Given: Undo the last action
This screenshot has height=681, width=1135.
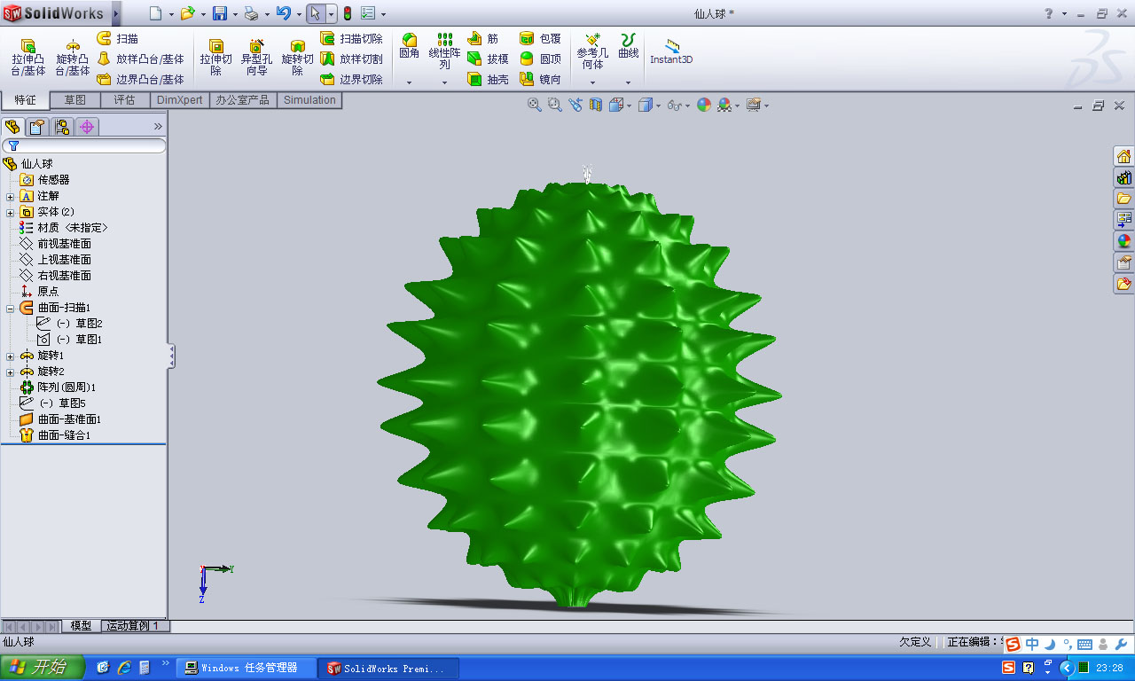Looking at the screenshot, I should [283, 13].
